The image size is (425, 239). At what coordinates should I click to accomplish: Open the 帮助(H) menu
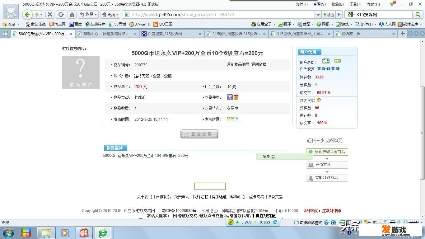point(373,4)
